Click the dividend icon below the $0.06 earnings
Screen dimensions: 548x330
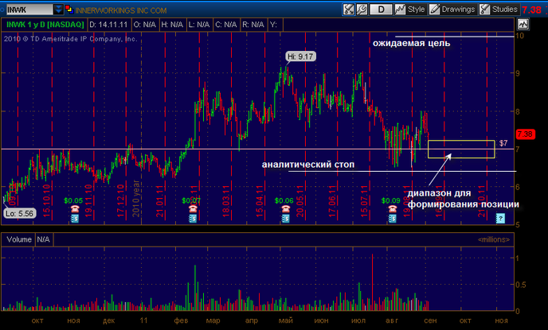pos(285,219)
